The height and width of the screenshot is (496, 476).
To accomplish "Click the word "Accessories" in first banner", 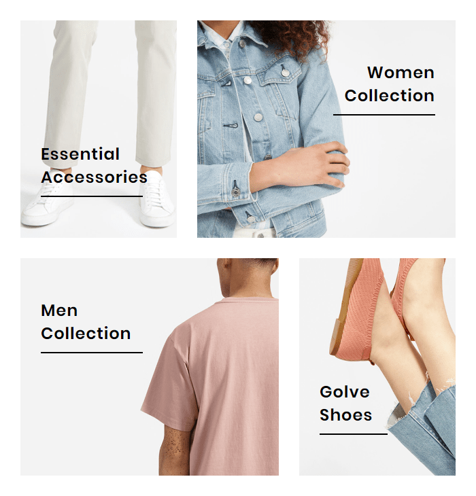I will (x=94, y=177).
